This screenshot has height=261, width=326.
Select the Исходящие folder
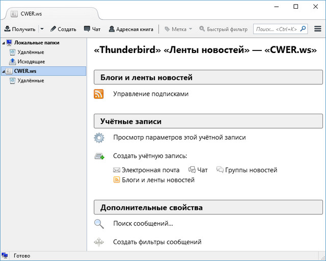(x=31, y=62)
